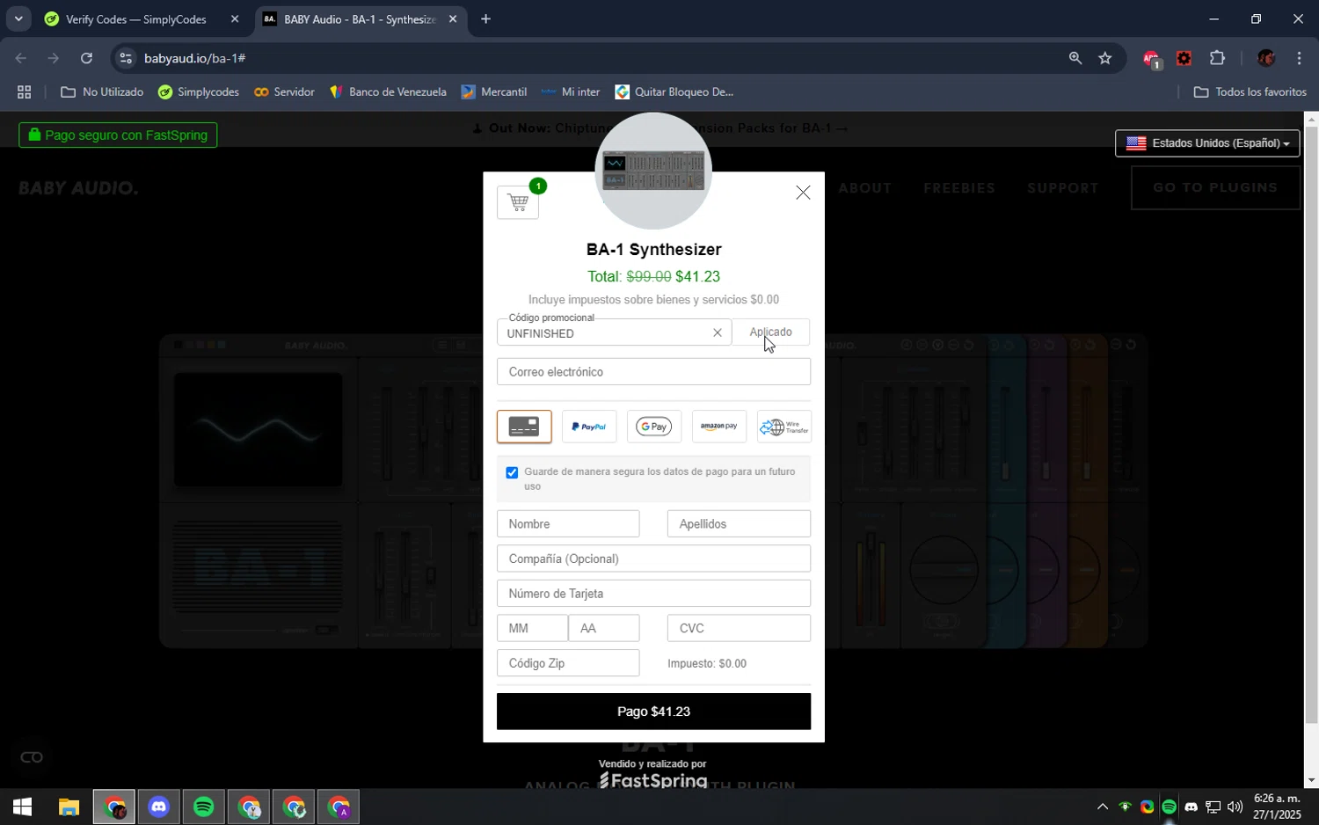
Task: Open the red gear extension icon
Action: coord(1184,58)
